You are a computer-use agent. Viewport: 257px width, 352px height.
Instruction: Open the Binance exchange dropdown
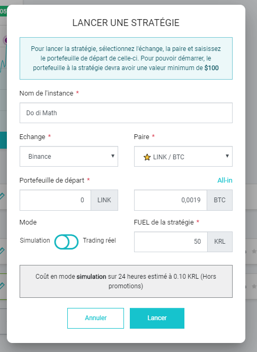(x=69, y=157)
